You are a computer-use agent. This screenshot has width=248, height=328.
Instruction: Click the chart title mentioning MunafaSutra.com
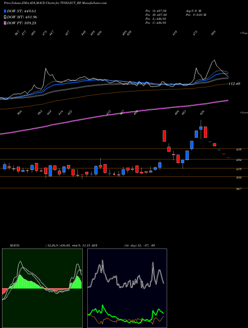click(x=56, y=3)
